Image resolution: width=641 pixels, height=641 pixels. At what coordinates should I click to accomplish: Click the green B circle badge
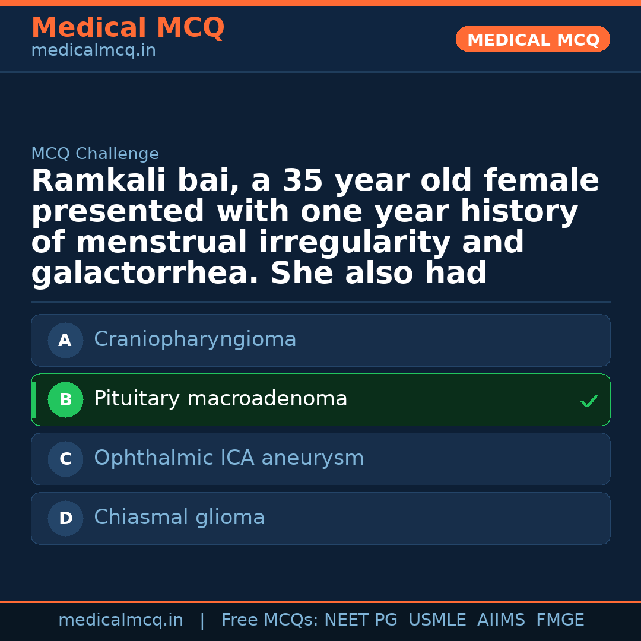pyautogui.click(x=65, y=400)
